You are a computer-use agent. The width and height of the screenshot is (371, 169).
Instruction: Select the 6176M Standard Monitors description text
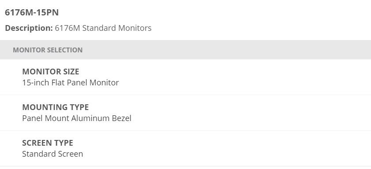(x=103, y=28)
